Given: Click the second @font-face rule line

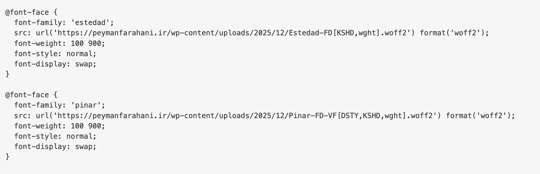Looking at the screenshot, I should [x=31, y=95].
